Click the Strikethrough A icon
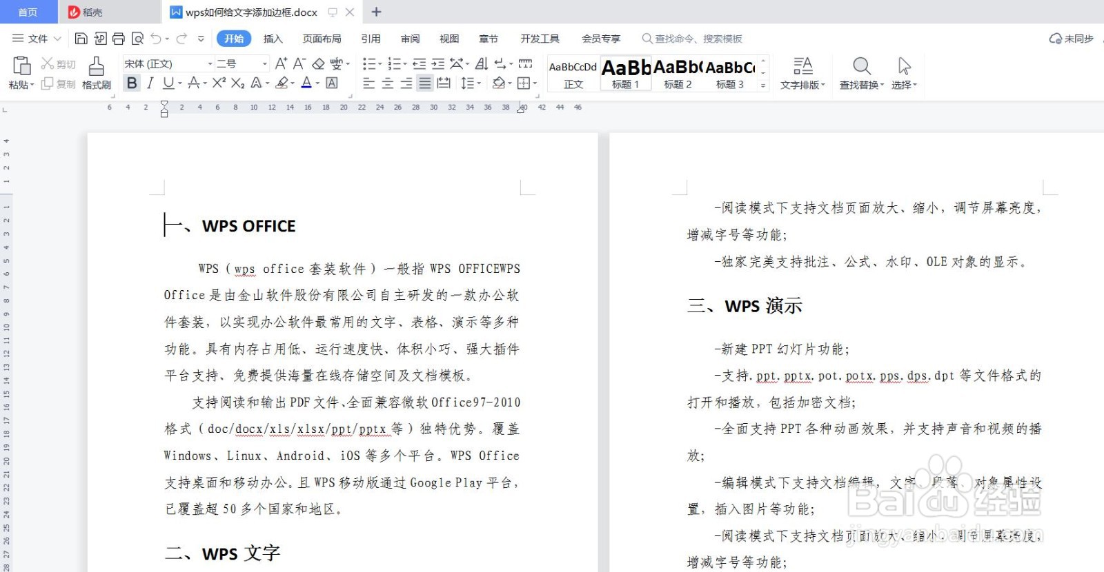This screenshot has height=572, width=1104. [x=194, y=83]
